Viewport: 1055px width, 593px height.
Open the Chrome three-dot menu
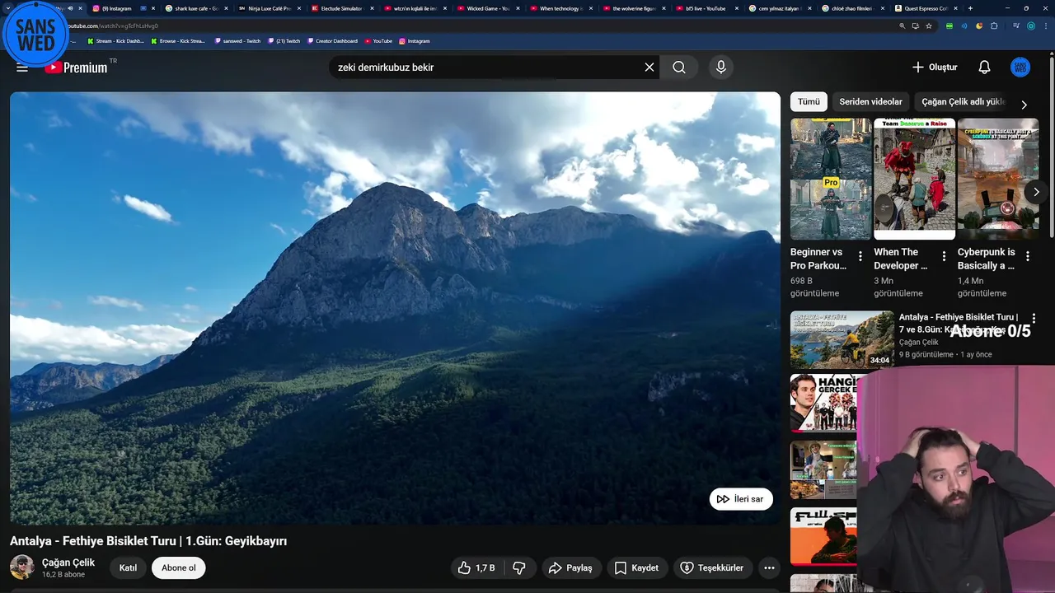1045,26
